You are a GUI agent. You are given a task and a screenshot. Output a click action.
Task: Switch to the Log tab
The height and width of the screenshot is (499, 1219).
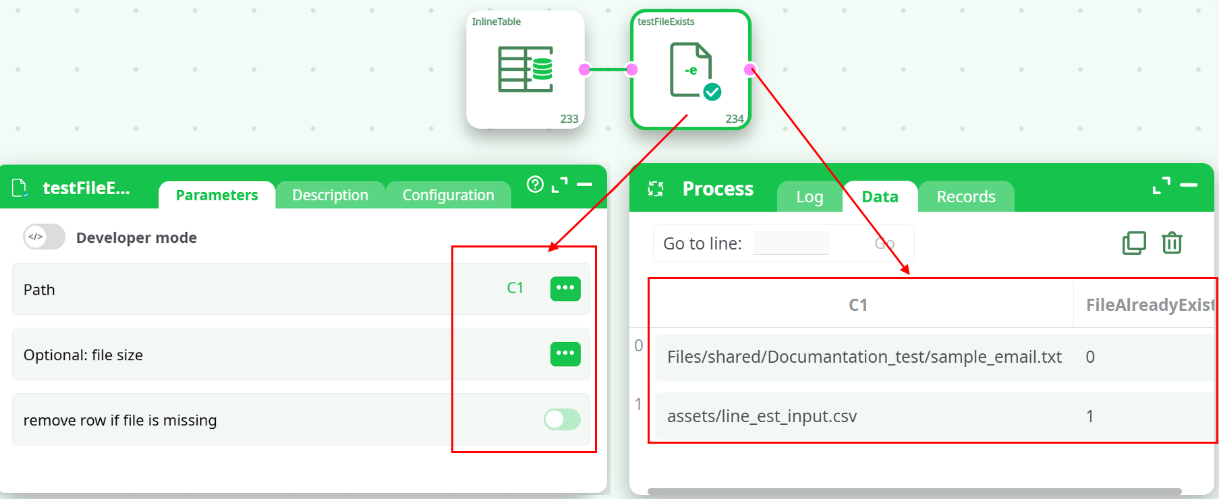coord(810,197)
